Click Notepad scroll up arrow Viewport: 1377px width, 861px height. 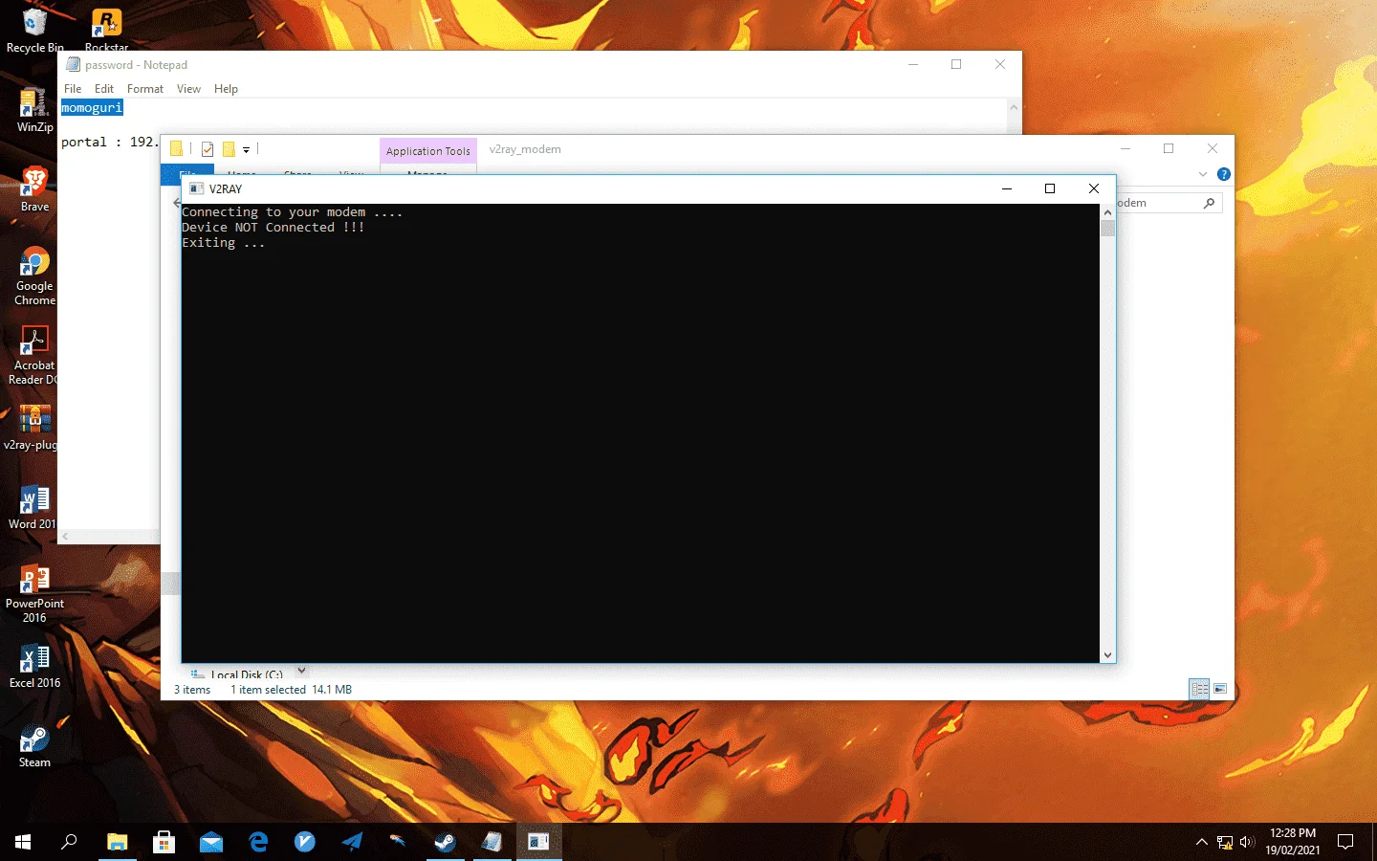coord(1014,106)
